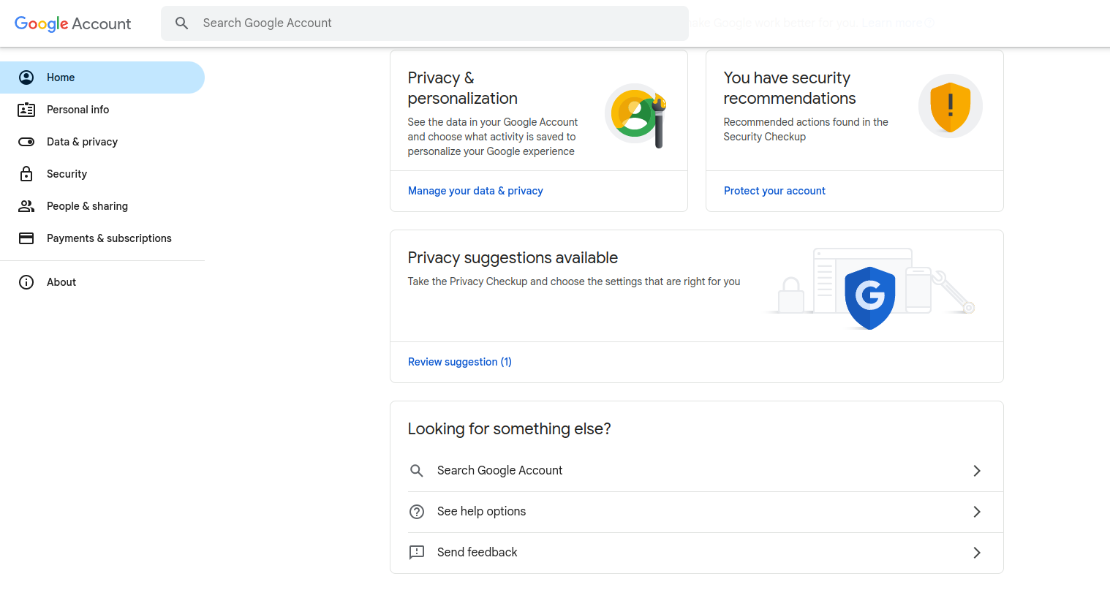Viewport: 1110px width, 609px height.
Task: Click the orange security warning shield
Action: click(950, 107)
